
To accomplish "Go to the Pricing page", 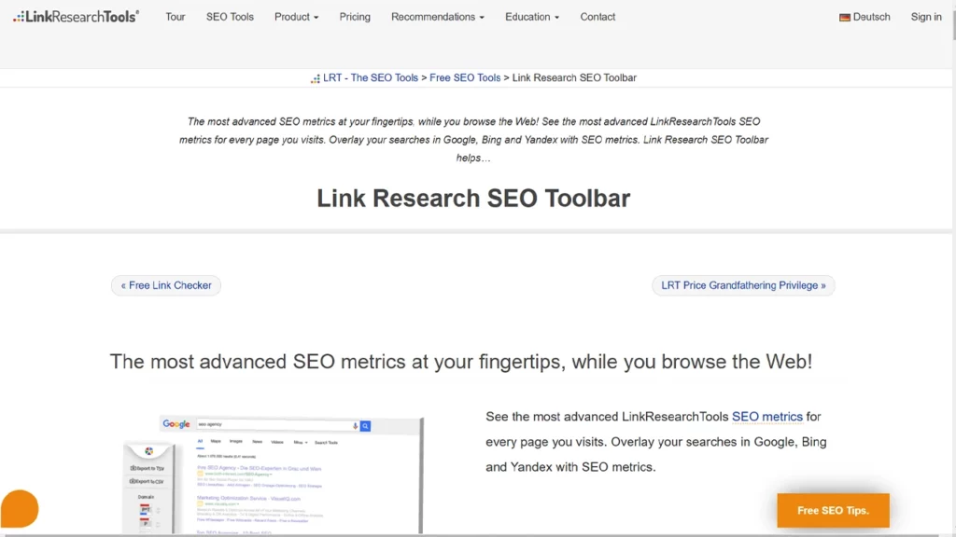I will (x=355, y=17).
